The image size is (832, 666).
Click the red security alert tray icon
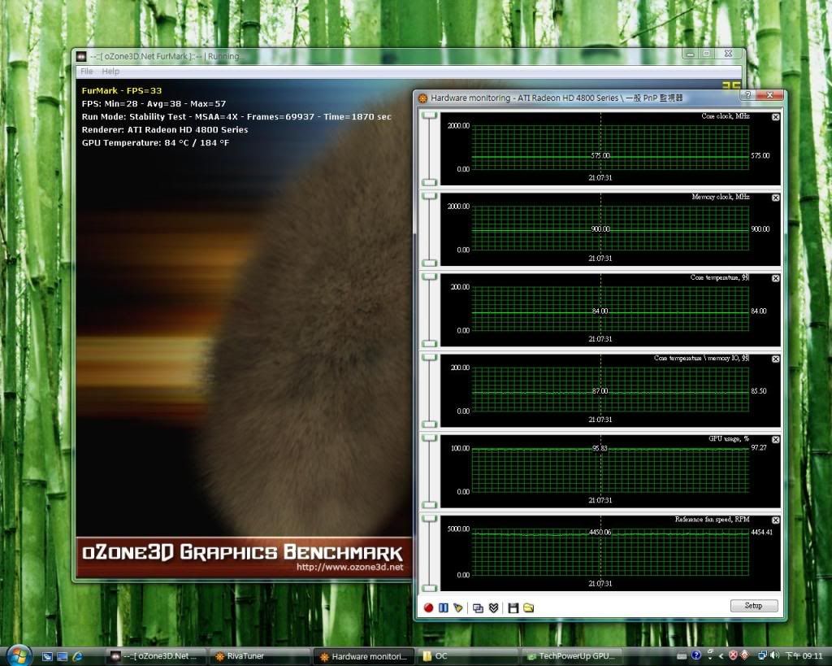click(734, 655)
